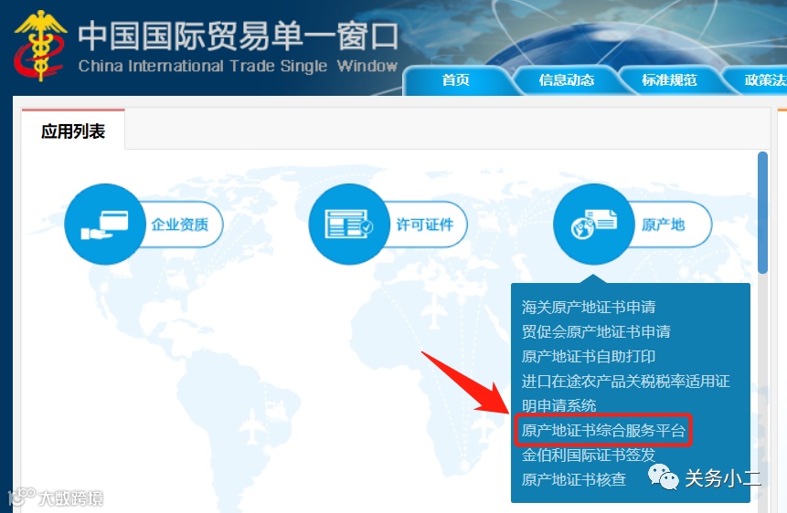787x513 pixels.
Task: Open the 企业资质 round icon
Action: coord(105,225)
